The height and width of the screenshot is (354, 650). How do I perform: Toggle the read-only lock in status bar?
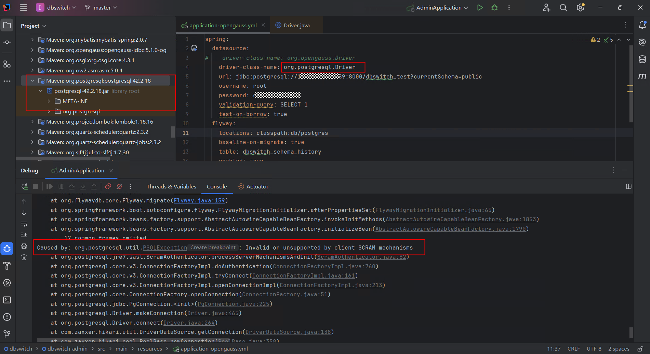pyautogui.click(x=640, y=349)
